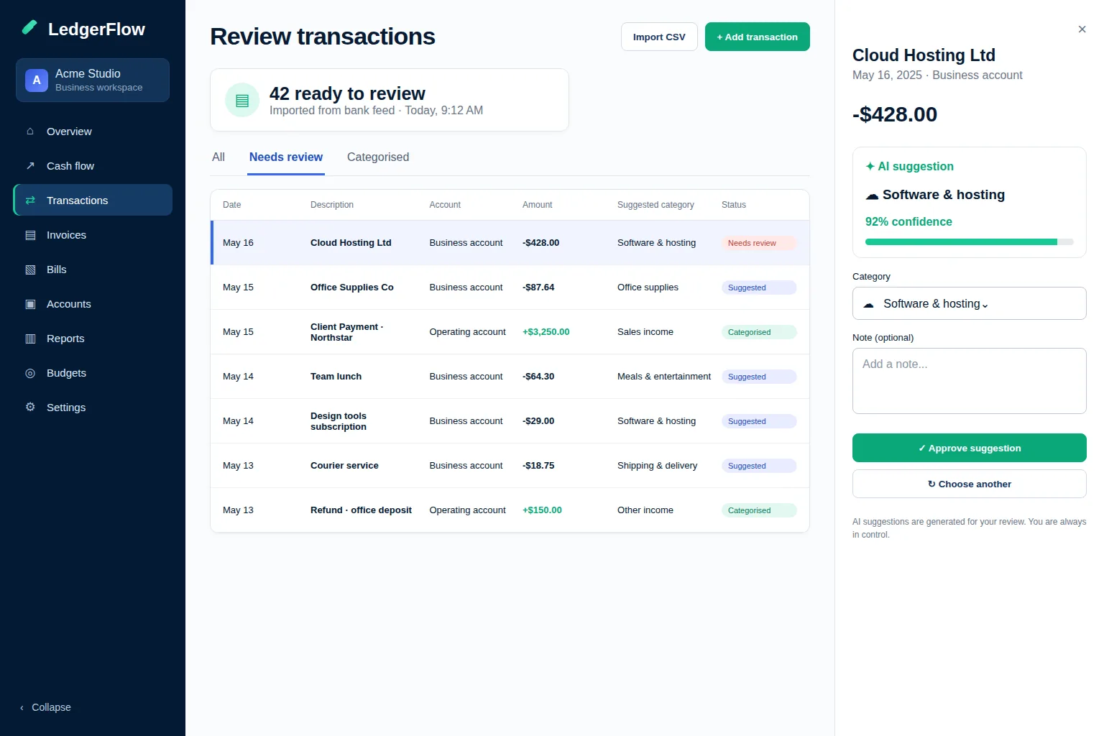Image resolution: width=1104 pixels, height=736 pixels.
Task: Click the Status column header
Action: (x=734, y=205)
